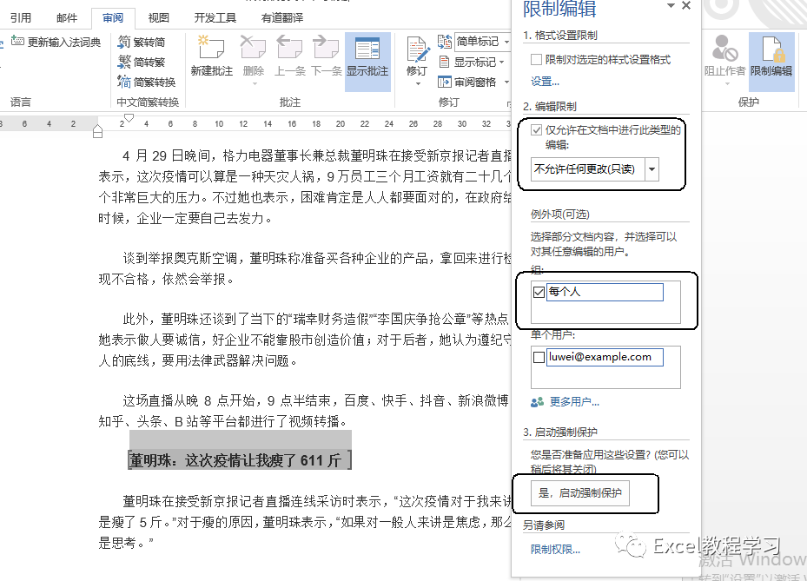
Task: Uncheck 仅允许在文档中进行此类型的编辑
Action: (536, 129)
